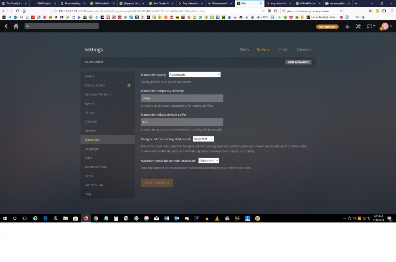Screen dimensions: 396x262
Task: Switch to the Server settings tab
Action: (x=263, y=50)
